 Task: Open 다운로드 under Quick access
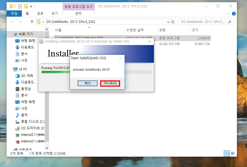coord(28,47)
